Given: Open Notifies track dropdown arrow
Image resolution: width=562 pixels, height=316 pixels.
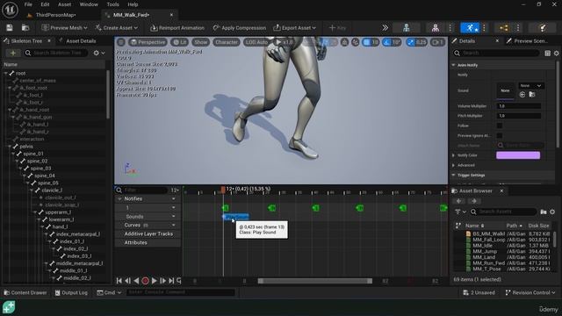Looking at the screenshot, I should 174,199.
